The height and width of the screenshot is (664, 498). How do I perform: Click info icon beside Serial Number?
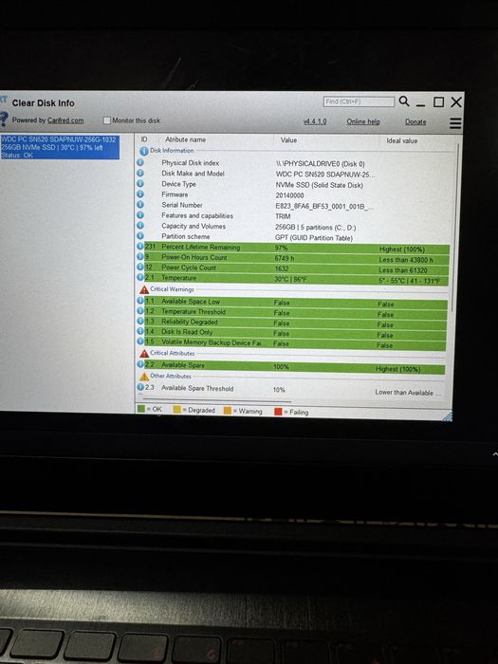tap(140, 204)
